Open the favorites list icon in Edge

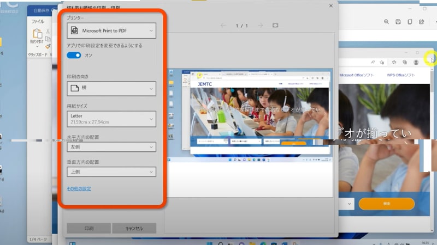coord(394,62)
